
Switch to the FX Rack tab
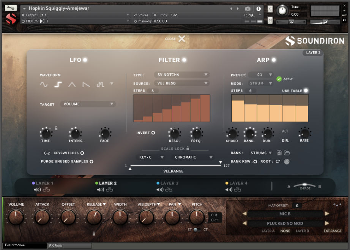[x=69, y=246]
